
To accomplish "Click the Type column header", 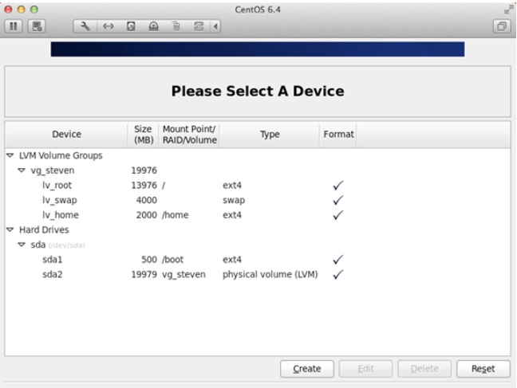I will (270, 135).
